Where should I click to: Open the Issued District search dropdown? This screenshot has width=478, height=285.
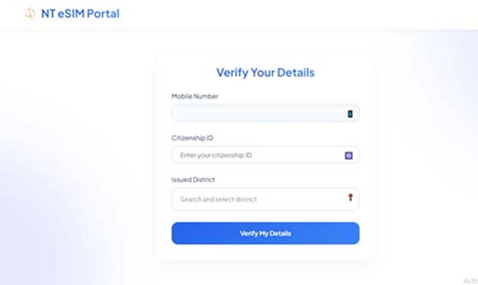[x=265, y=199]
